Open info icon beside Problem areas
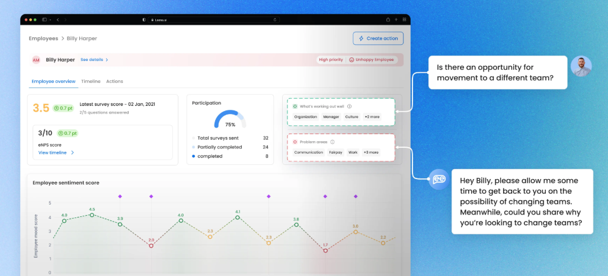 (332, 142)
